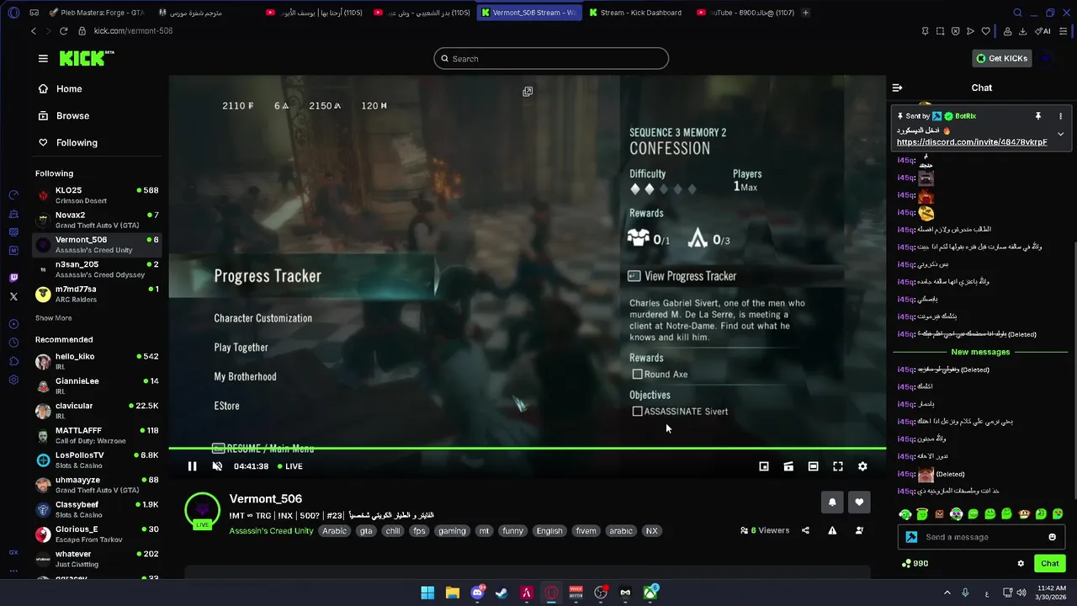
Task: Click the video pop-out icon
Action: [x=528, y=91]
